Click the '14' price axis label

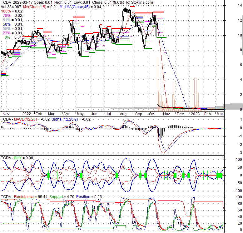240,5
